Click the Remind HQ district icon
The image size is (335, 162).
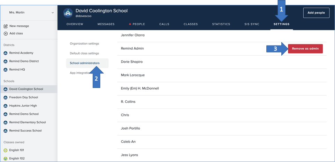(x=6, y=70)
